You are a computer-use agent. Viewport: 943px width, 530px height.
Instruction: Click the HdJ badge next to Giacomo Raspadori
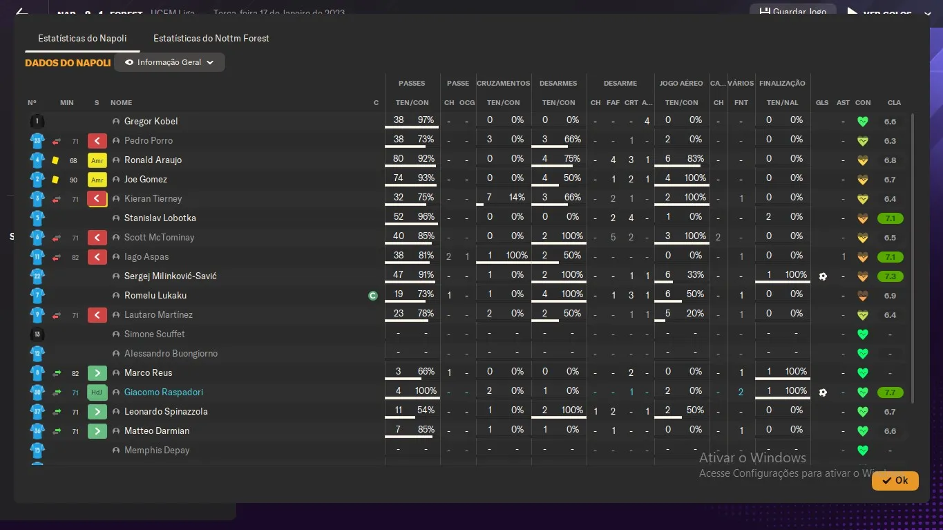tap(97, 392)
